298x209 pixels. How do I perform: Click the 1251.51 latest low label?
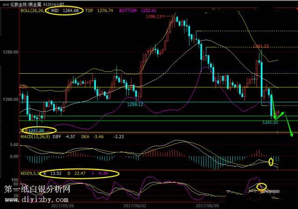270,122
